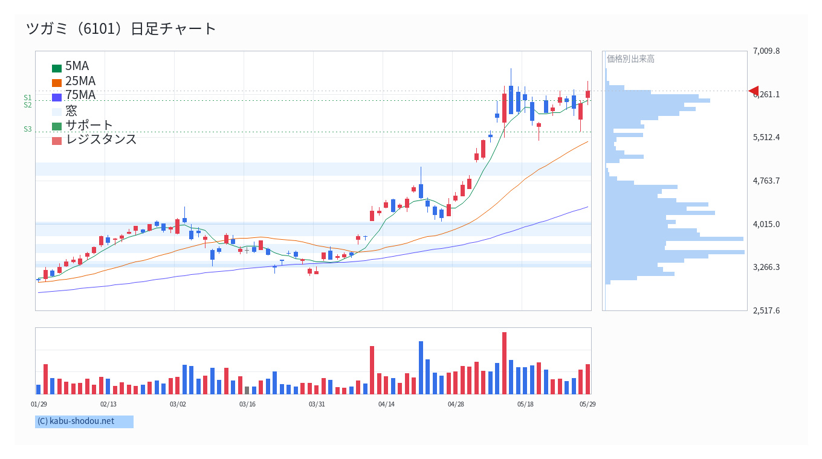Click the S2 support level label

[28, 105]
